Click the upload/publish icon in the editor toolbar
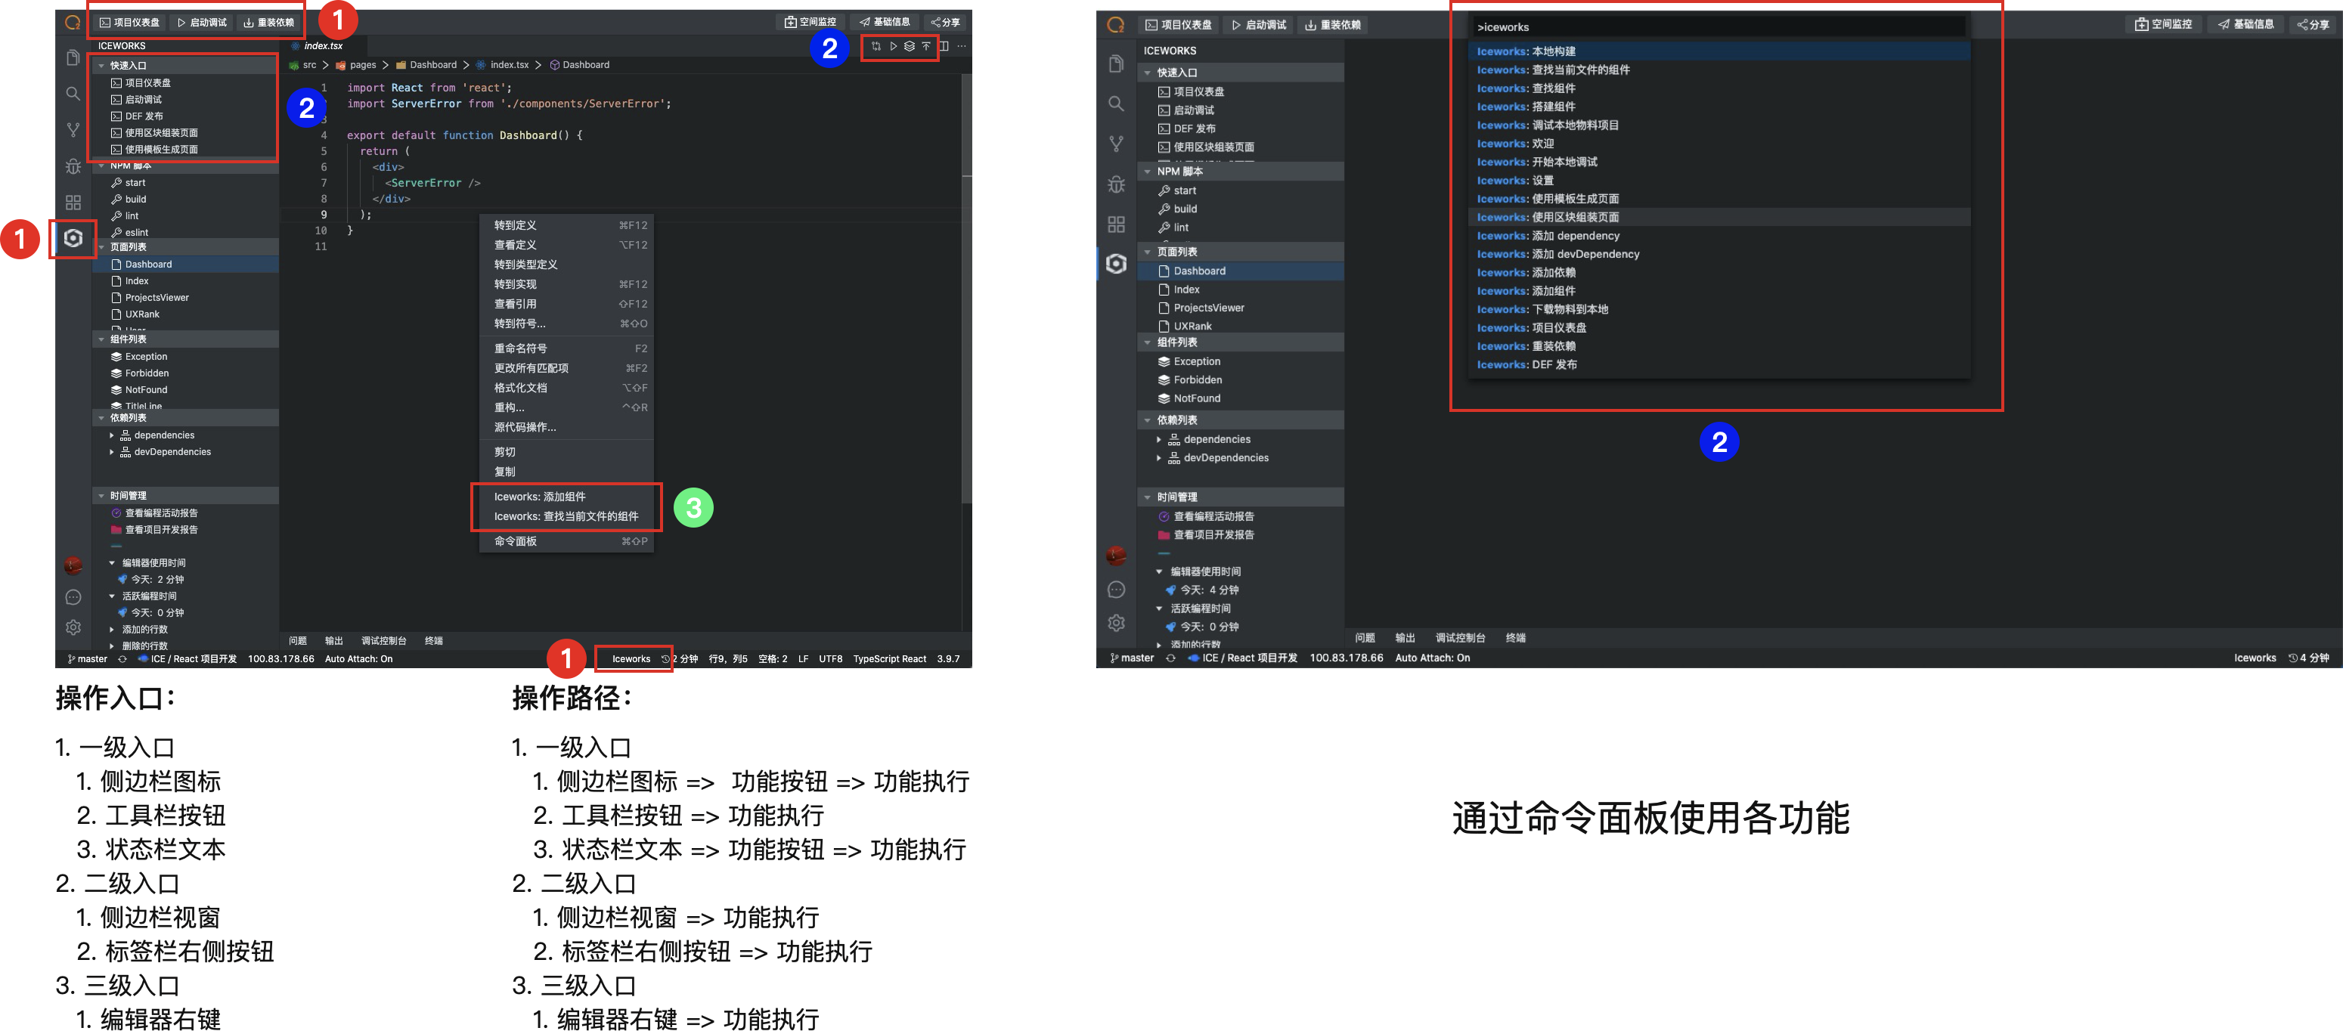Viewport: 2343px width, 1031px height. pyautogui.click(x=926, y=45)
